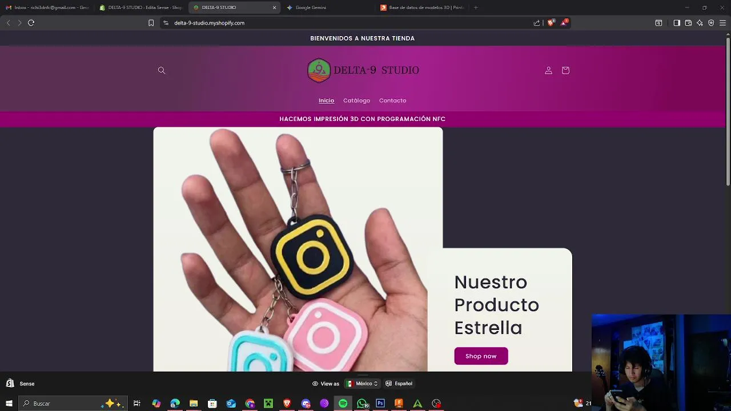Viewport: 731px width, 411px height.
Task: Open the Catálogo menu link
Action: pyautogui.click(x=356, y=100)
